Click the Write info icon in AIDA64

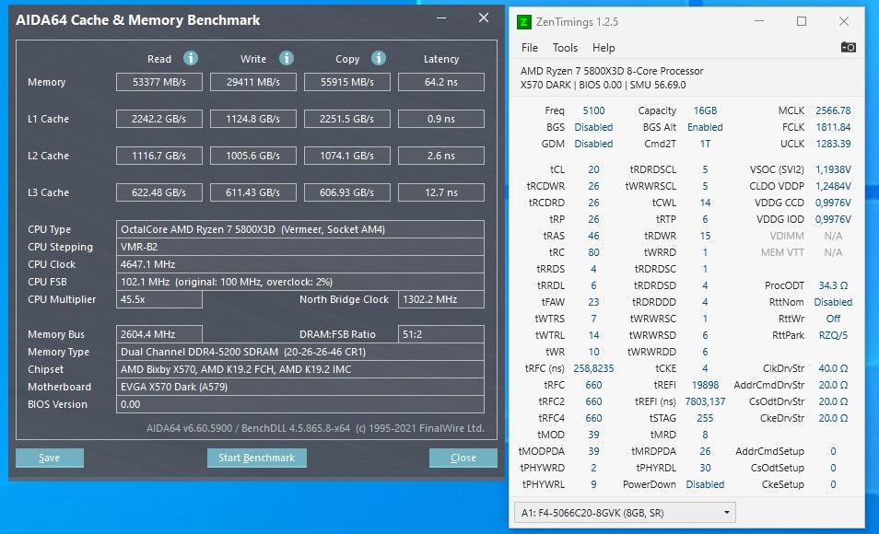pyautogui.click(x=287, y=58)
